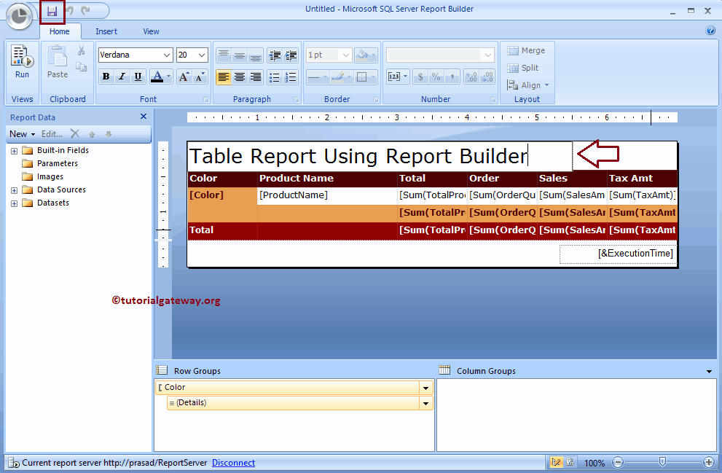Open the Align options in Layout group
The width and height of the screenshot is (722, 473).
point(527,85)
